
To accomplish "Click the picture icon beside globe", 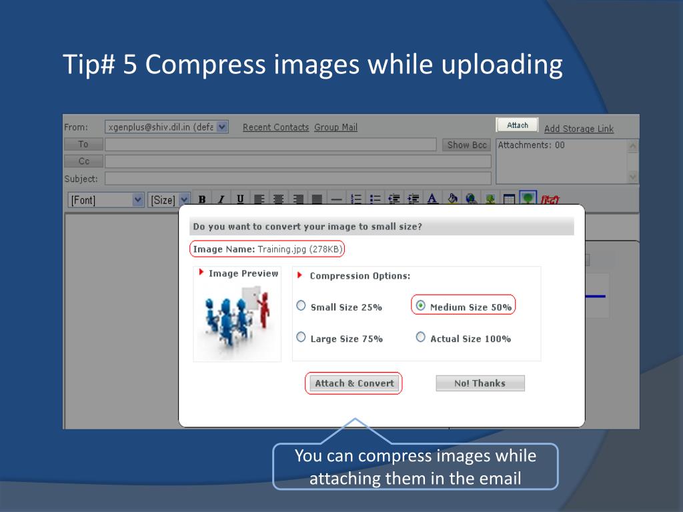I will [490, 199].
